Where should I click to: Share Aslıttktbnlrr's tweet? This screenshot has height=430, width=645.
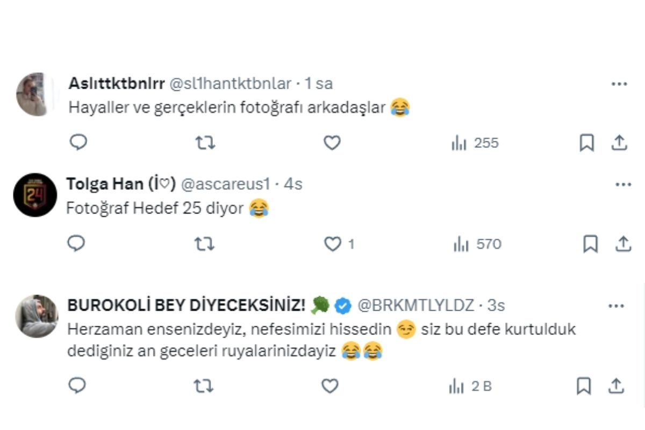point(619,143)
